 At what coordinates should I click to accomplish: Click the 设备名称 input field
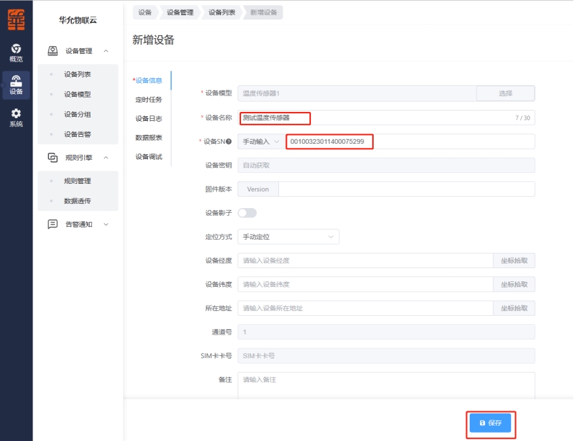(385, 118)
